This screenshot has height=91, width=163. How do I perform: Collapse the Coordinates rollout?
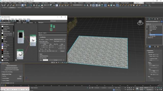pyautogui.click(x=43, y=37)
